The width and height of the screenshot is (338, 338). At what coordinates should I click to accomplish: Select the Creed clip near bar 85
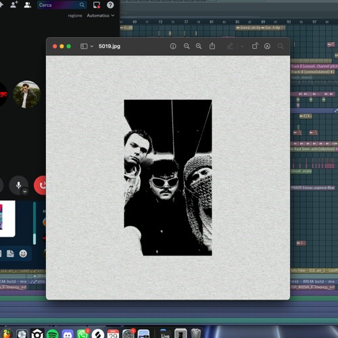248,28
